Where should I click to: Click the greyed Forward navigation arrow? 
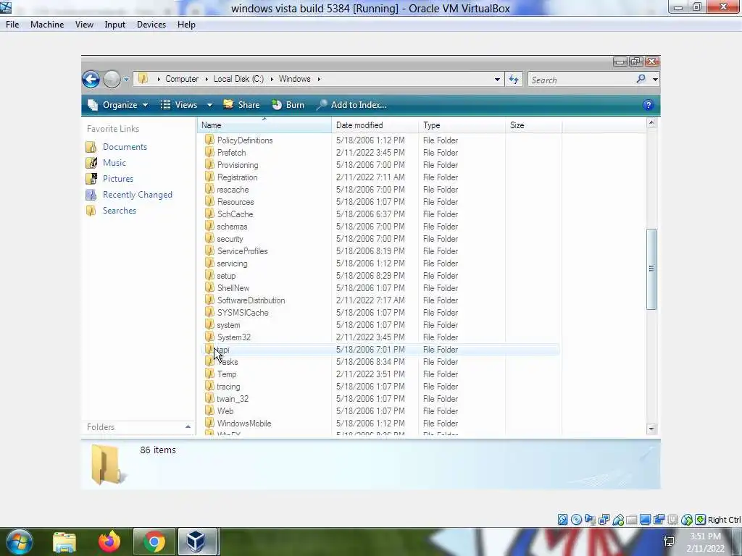point(112,79)
